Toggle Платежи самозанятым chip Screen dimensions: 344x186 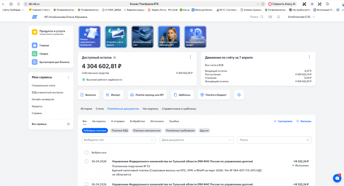pyautogui.click(x=147, y=131)
